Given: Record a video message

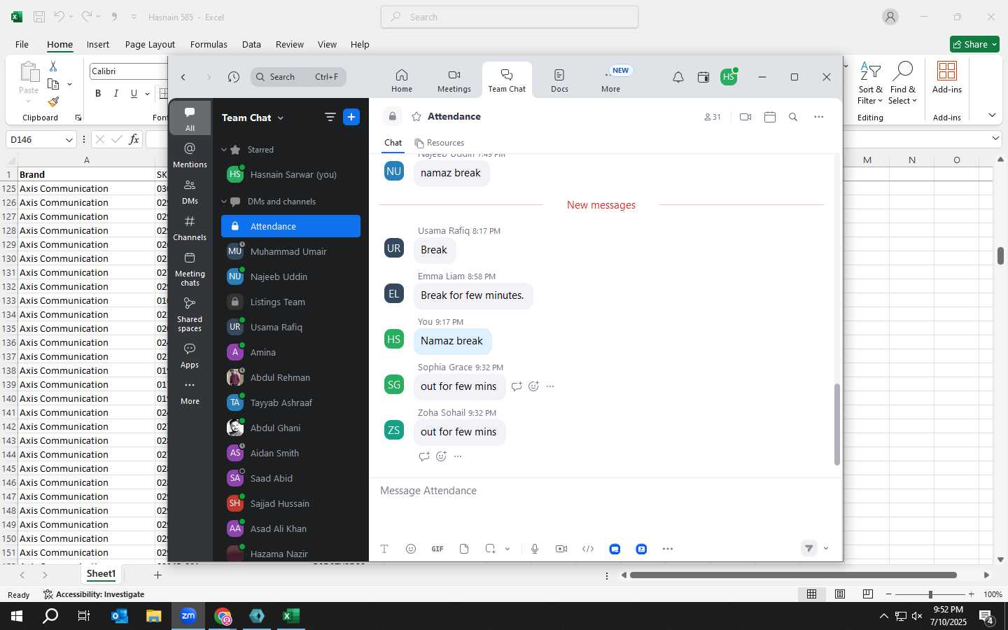Looking at the screenshot, I should click(561, 549).
